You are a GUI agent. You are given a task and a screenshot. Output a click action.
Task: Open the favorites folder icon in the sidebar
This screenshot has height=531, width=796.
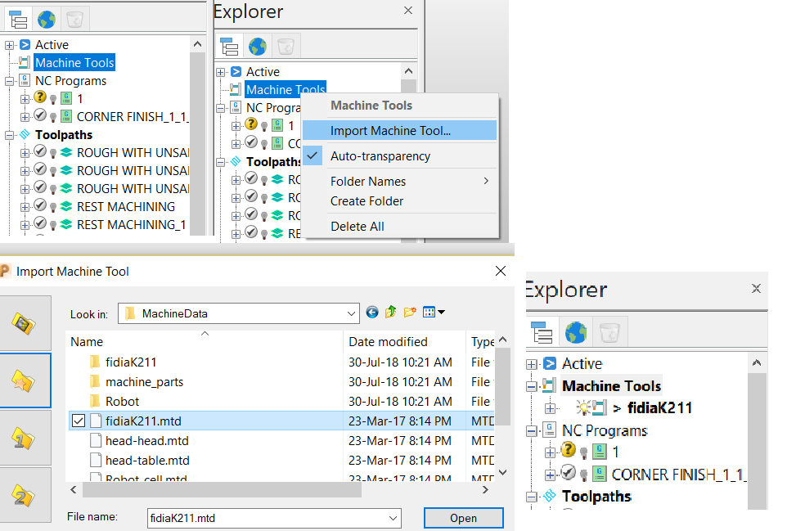22,380
